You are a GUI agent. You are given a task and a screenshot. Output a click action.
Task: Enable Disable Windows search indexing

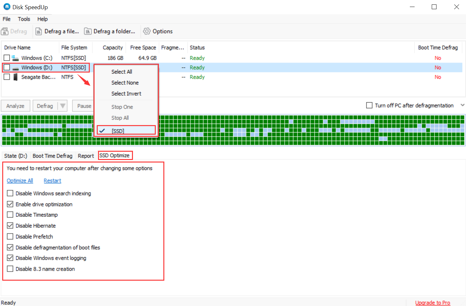coord(10,193)
